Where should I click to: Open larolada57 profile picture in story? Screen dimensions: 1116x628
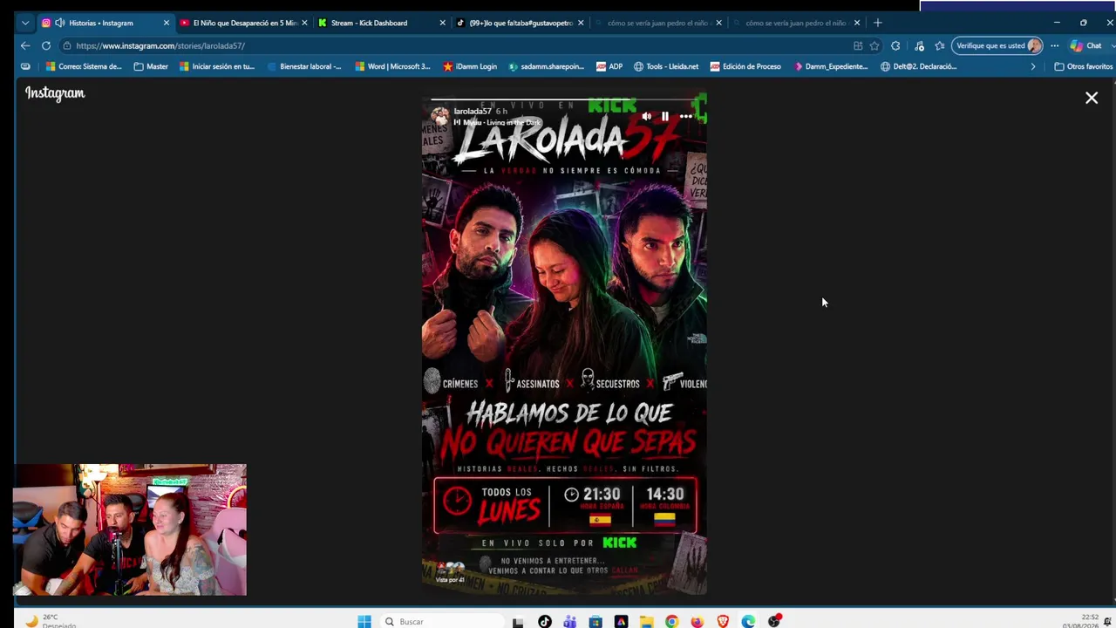(x=440, y=116)
